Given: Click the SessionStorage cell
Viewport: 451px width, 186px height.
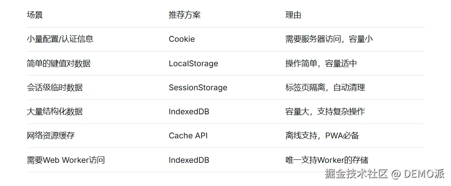Looking at the screenshot, I should 198,88.
